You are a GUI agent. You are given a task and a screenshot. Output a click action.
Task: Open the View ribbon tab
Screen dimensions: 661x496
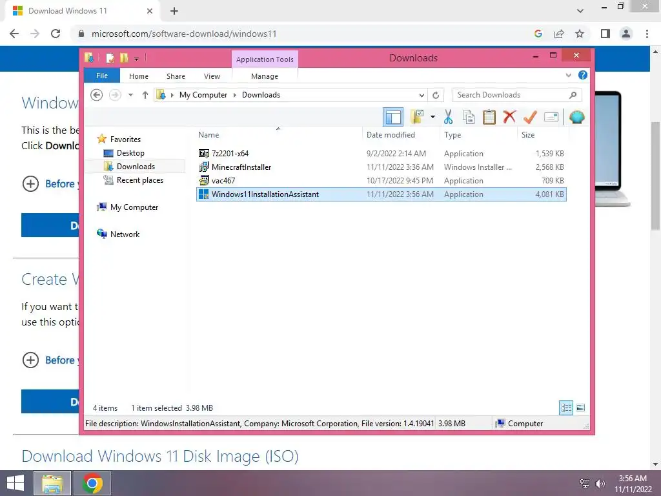[x=212, y=76]
